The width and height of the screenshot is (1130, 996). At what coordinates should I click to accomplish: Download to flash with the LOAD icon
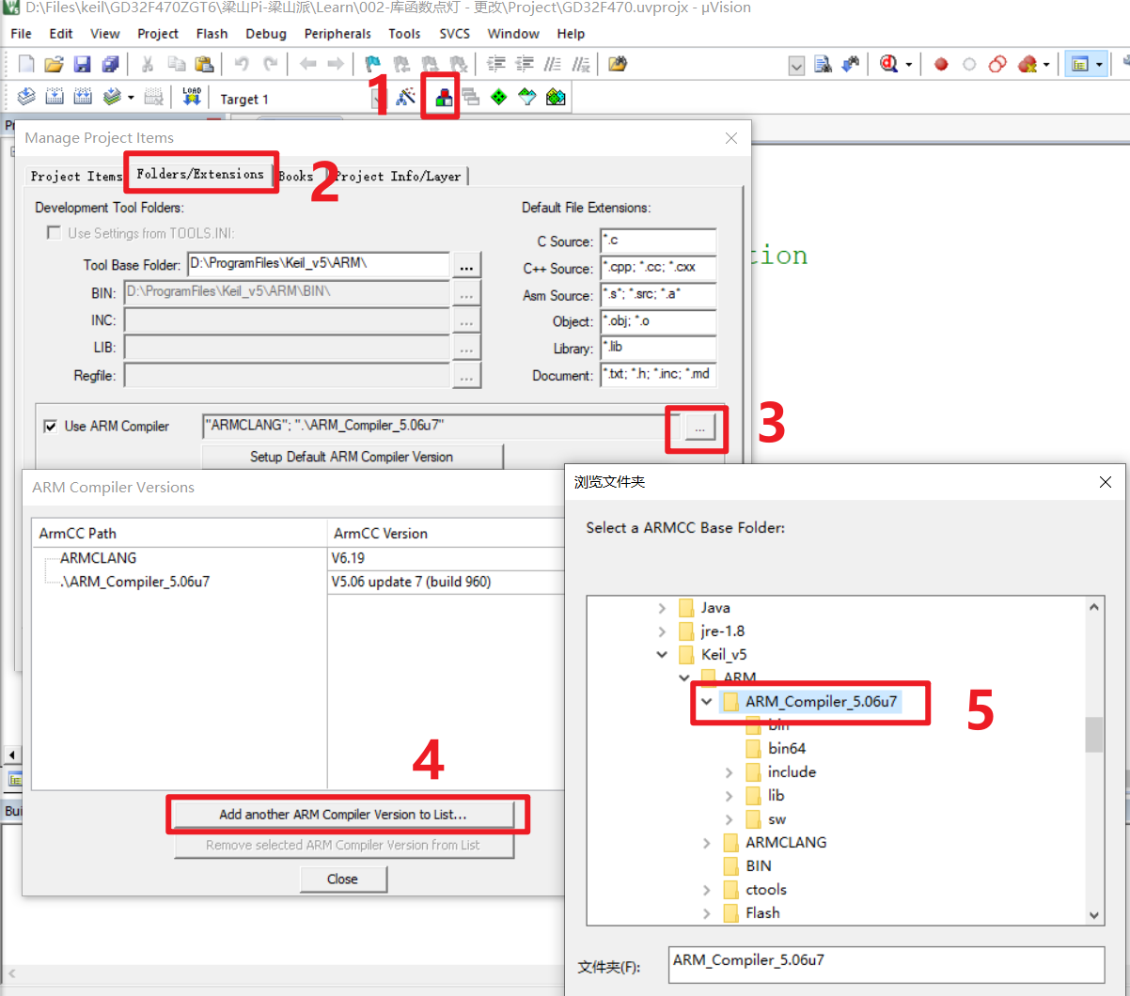pos(192,97)
